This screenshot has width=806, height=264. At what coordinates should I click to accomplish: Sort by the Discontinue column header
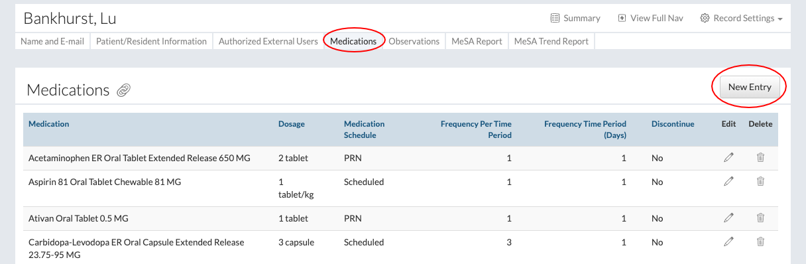pyautogui.click(x=673, y=123)
